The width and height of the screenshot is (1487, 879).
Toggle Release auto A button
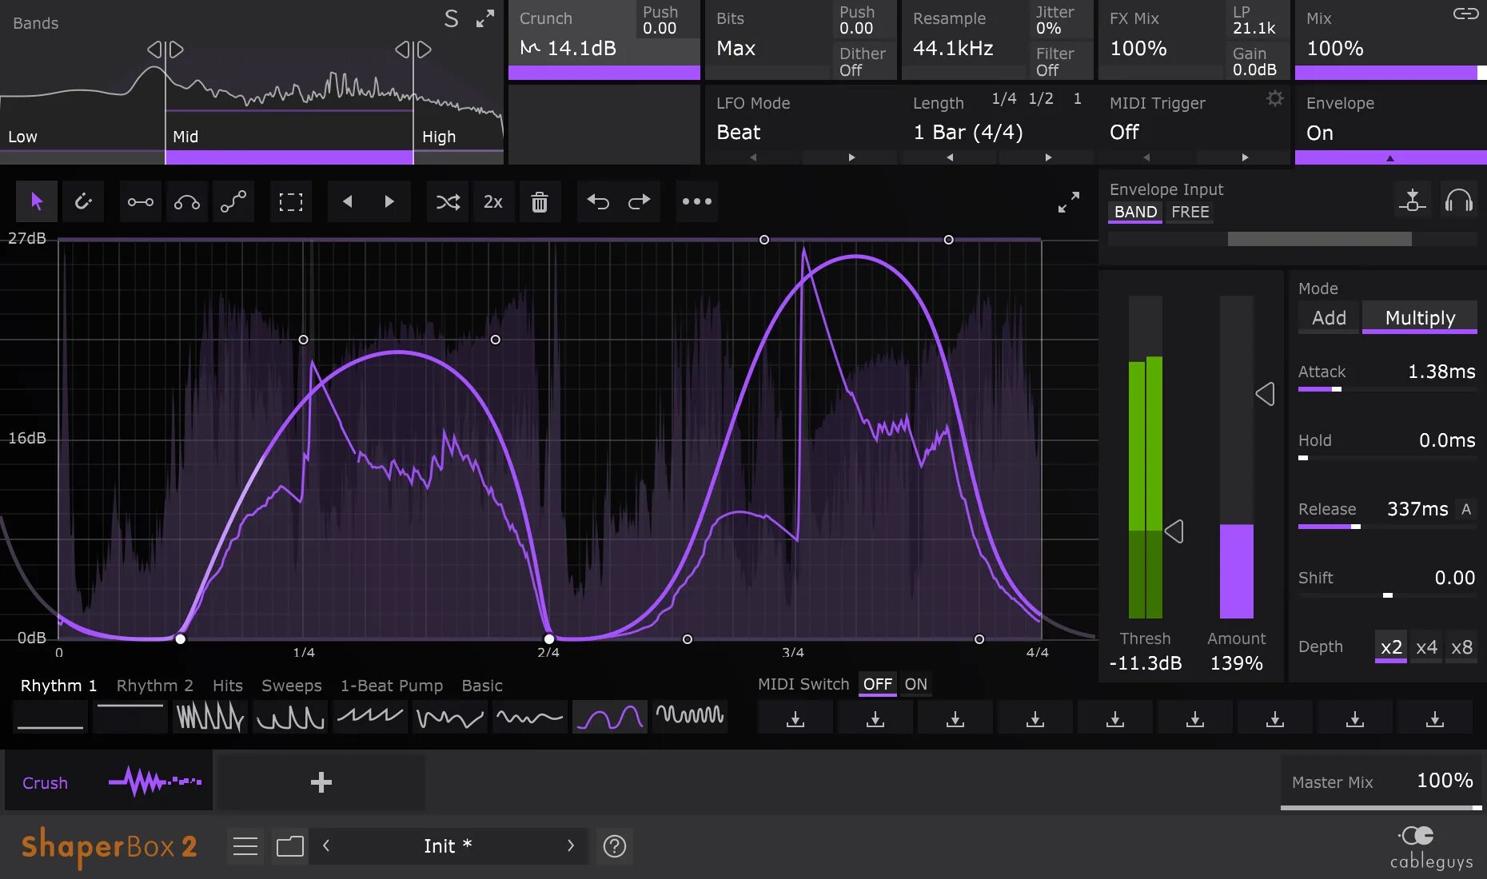(1466, 509)
